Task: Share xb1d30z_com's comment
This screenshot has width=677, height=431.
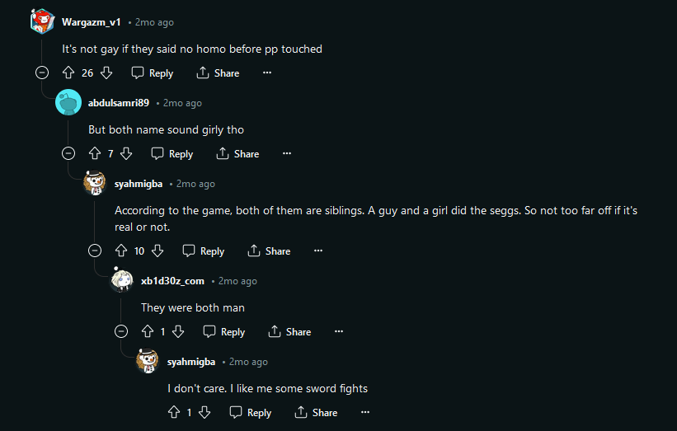Action: point(289,331)
